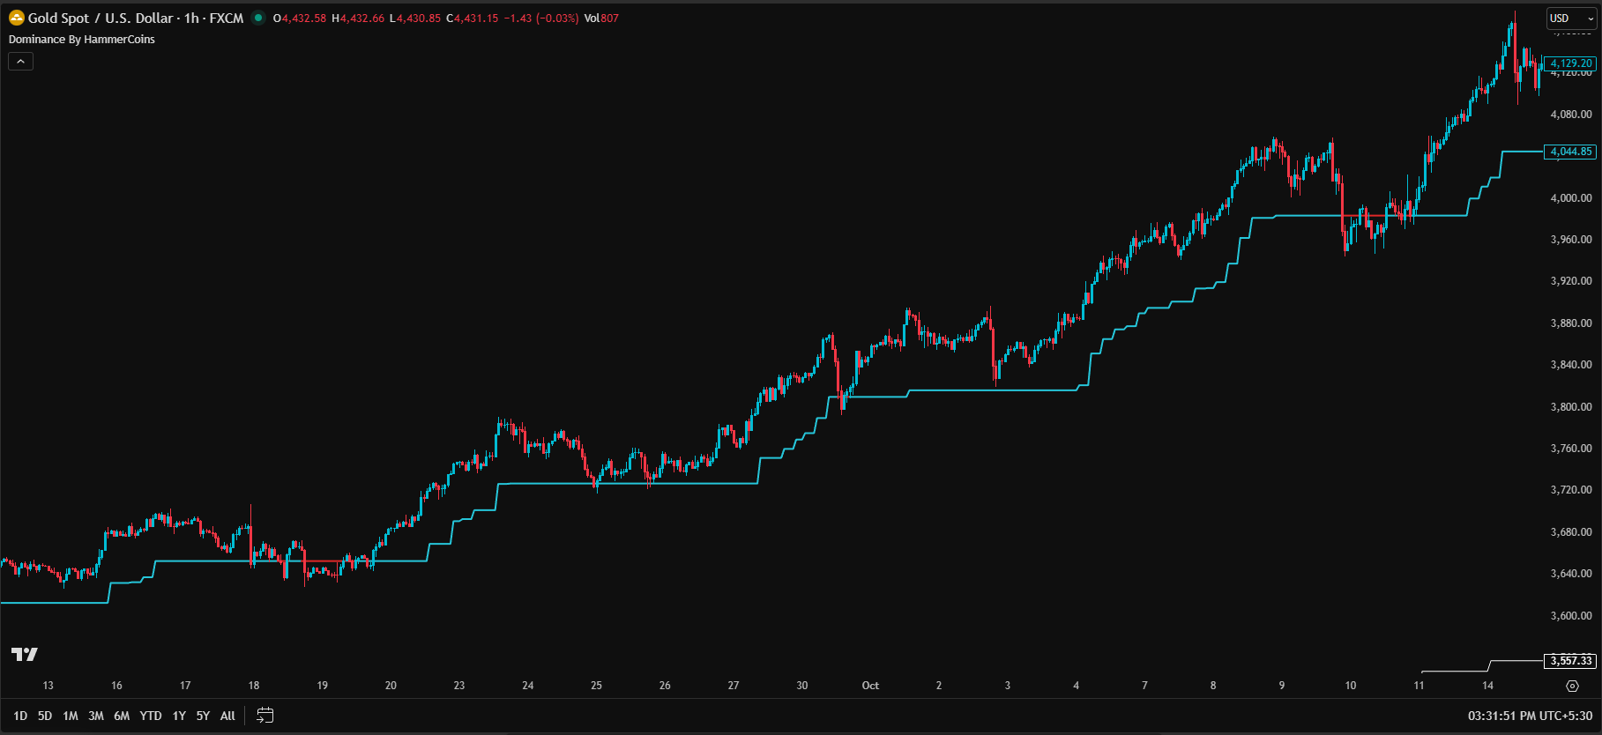Click the TradingView logo on chart

25,654
